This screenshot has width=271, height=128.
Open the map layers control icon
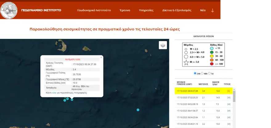pyautogui.click(x=163, y=45)
